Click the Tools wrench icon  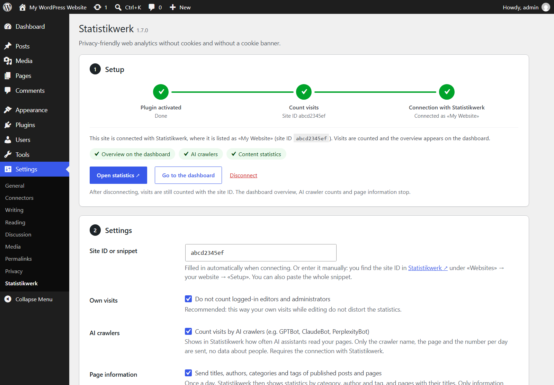8,155
